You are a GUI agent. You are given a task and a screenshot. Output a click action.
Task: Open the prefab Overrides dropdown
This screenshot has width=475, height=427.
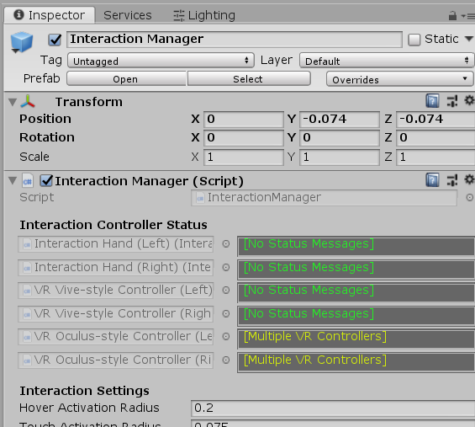pos(399,79)
